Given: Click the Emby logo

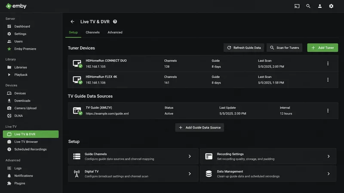Looking at the screenshot, I should 16,6.
